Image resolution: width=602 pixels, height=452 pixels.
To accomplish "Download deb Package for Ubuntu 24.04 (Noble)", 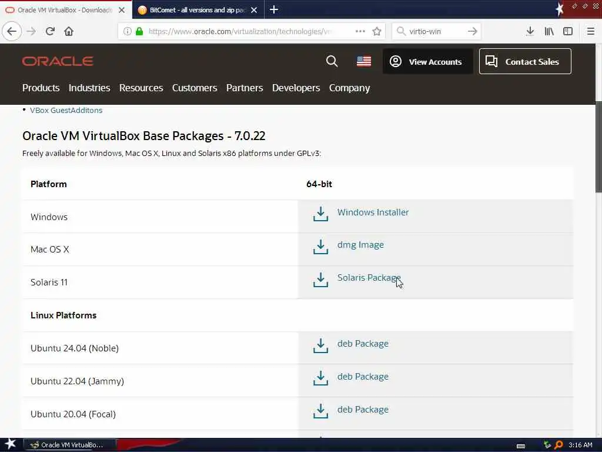I will pyautogui.click(x=363, y=344).
